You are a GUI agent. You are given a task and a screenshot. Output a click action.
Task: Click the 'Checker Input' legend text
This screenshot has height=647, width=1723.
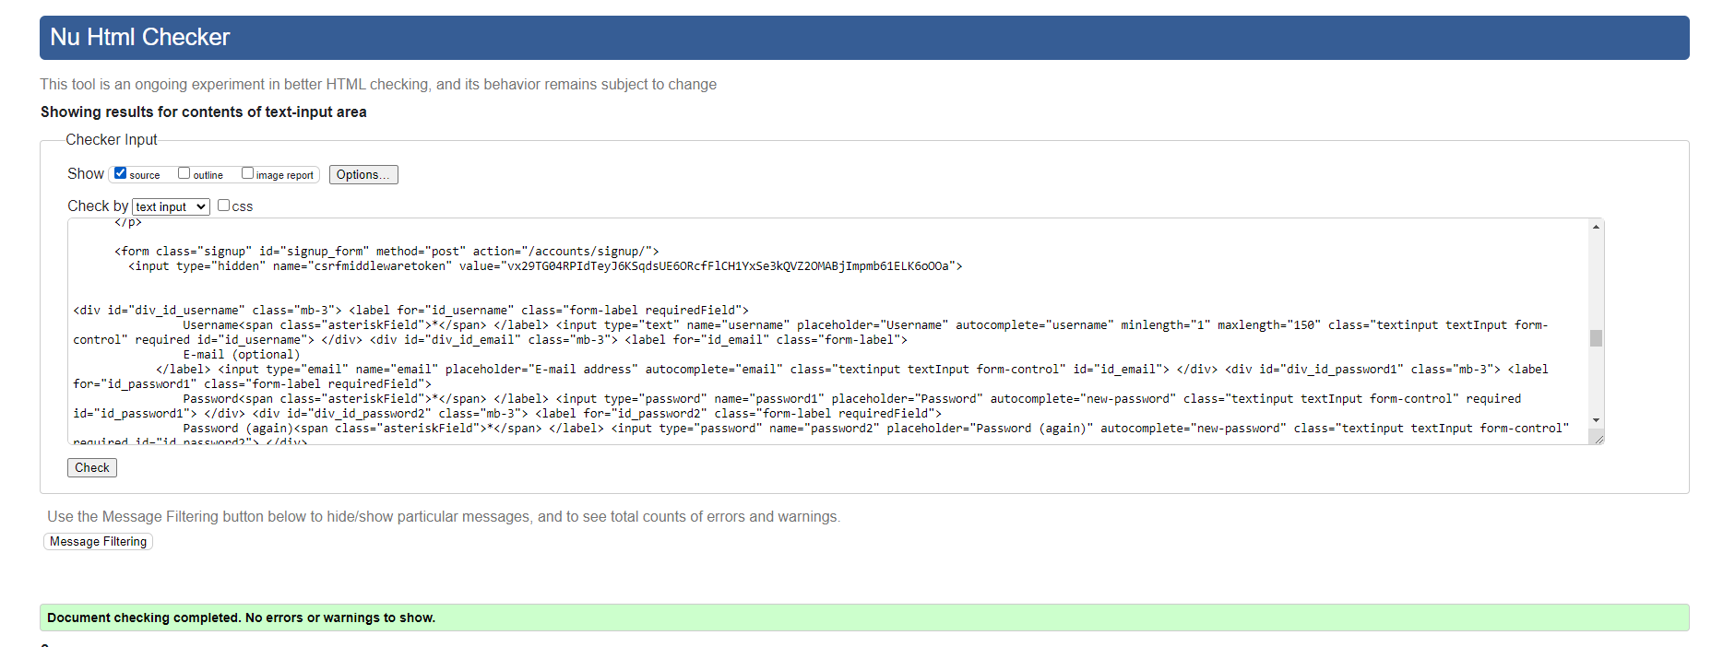(112, 139)
